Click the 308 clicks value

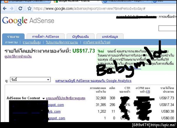coord(112,98)
